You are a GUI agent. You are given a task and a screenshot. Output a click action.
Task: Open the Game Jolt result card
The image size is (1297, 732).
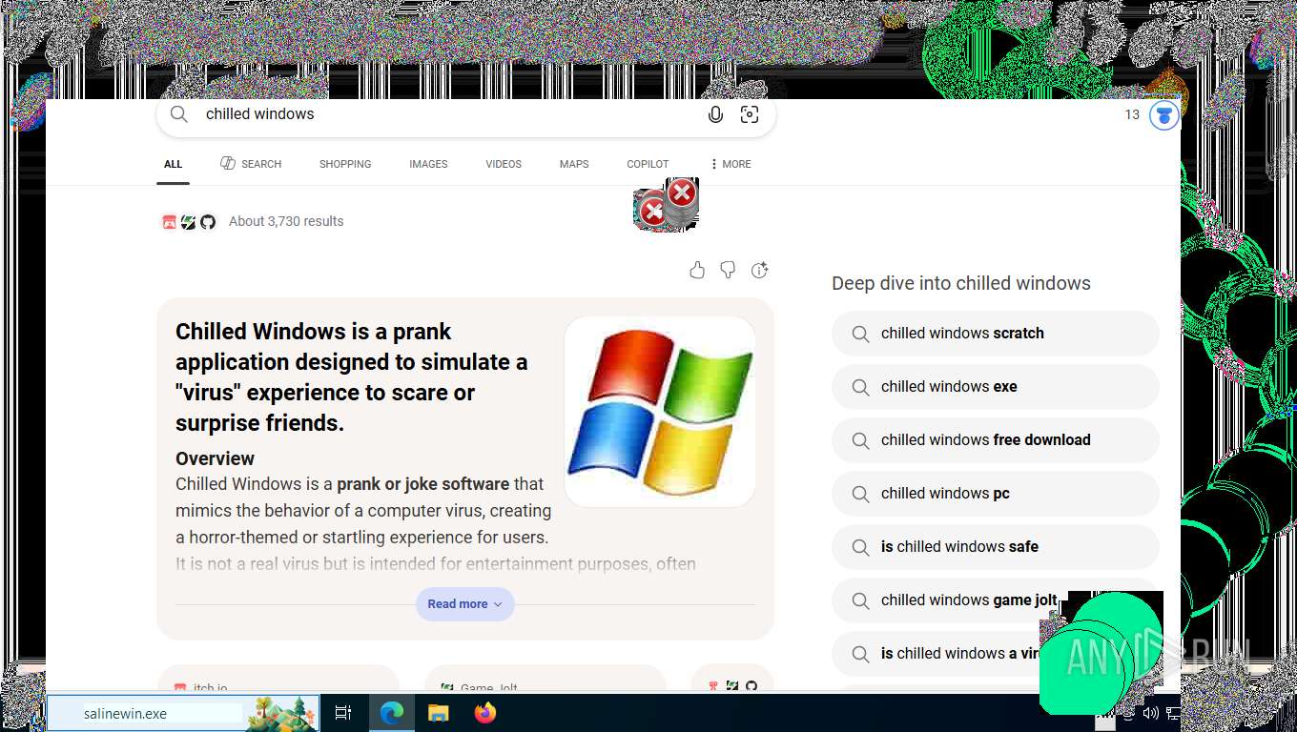pyautogui.click(x=545, y=679)
